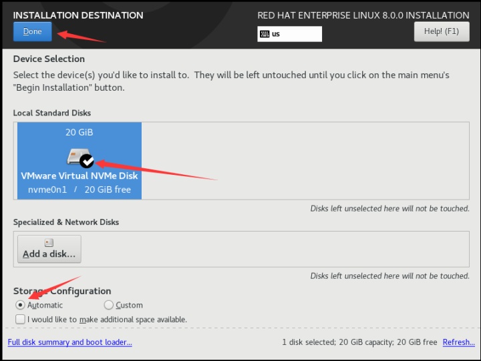Viewport: 481px width, 361px height.
Task: Click the Add a disk... button
Action: [x=49, y=249]
